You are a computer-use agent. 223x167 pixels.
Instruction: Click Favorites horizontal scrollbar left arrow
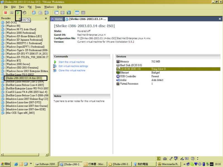(x=2, y=155)
